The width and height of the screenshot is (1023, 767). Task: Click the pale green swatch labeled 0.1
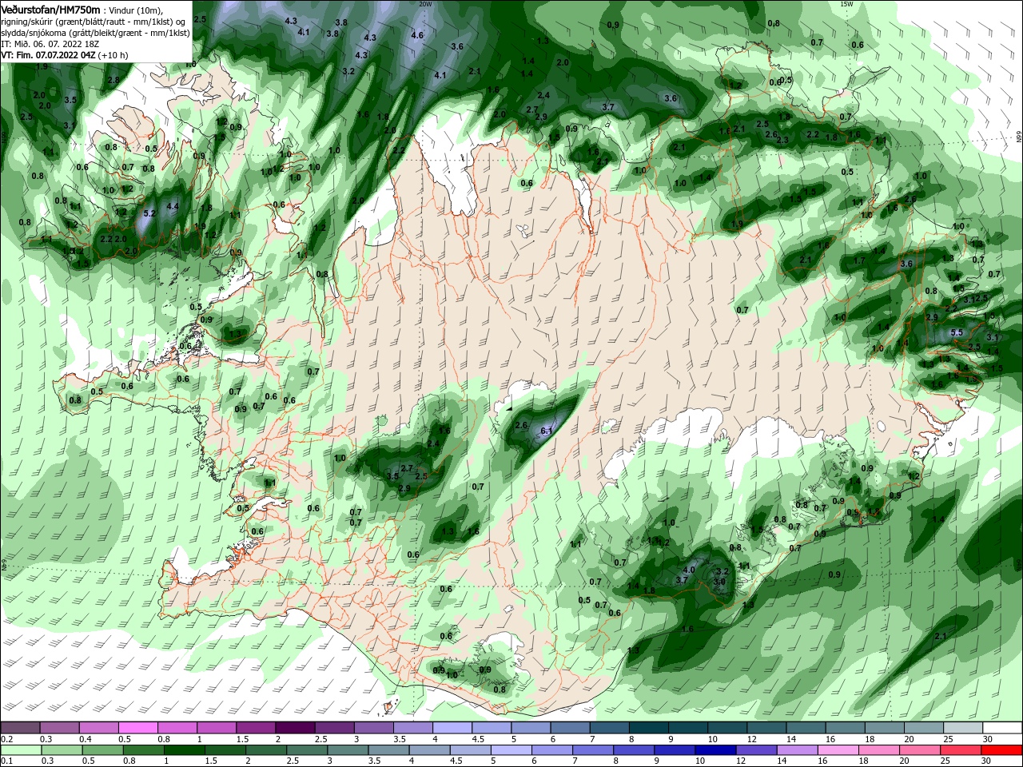click(20, 750)
